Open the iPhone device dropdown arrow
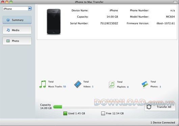This screenshot has height=126, width=179. click(x=30, y=8)
